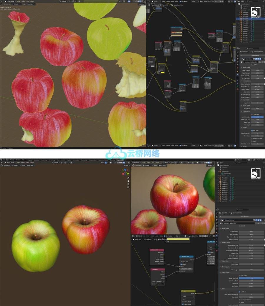This screenshot has height=306, width=265.
Task: Click the highlighted blue Eaten Area End slider, lower panel
Action: tap(251, 278)
